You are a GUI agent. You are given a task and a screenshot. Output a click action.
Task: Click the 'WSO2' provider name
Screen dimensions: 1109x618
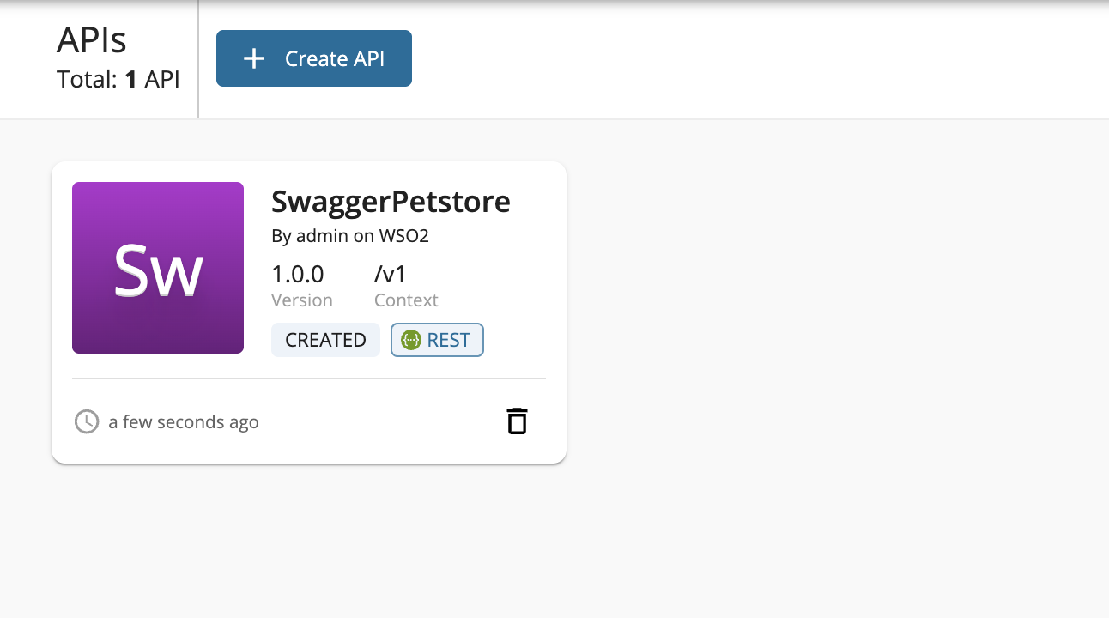(404, 236)
